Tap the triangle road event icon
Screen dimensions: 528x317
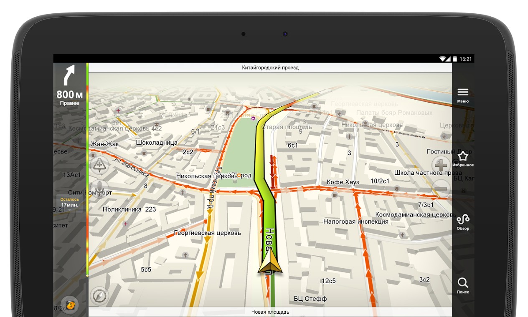tap(99, 166)
